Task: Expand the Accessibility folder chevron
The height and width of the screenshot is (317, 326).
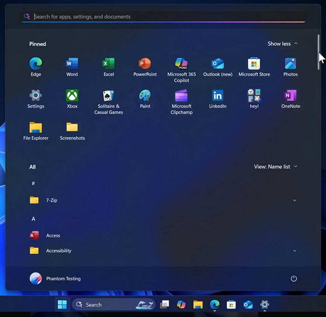Action: click(295, 251)
